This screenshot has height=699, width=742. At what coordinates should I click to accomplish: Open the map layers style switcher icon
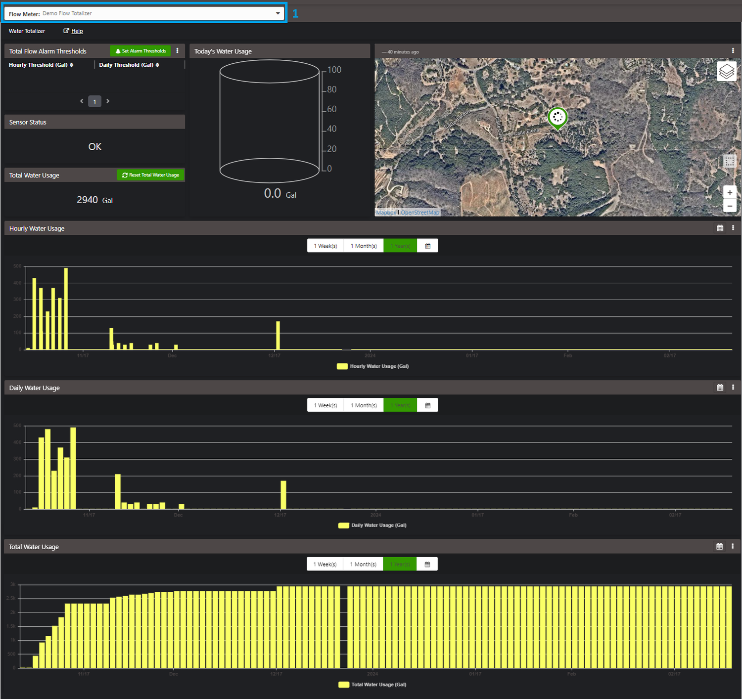click(726, 71)
